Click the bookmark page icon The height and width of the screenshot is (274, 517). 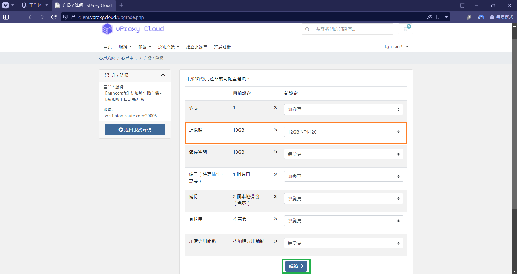point(438,17)
